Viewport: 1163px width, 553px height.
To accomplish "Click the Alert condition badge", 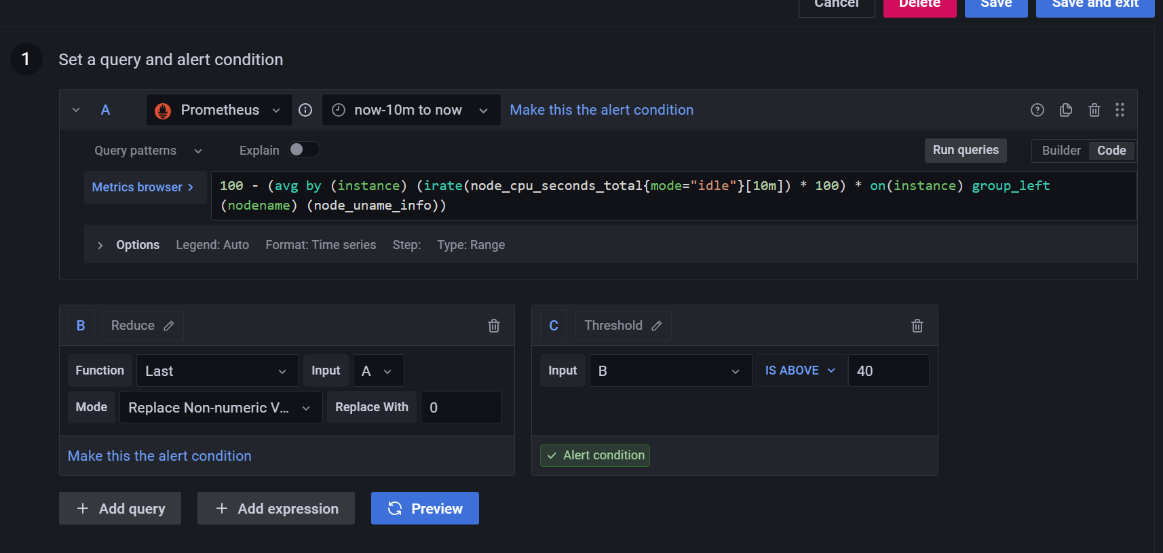I will [x=595, y=455].
